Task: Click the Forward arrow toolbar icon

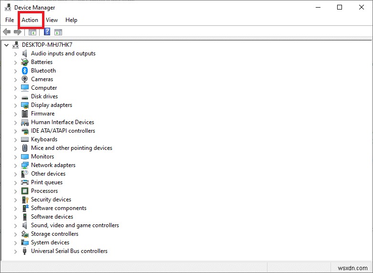Action: [x=18, y=31]
